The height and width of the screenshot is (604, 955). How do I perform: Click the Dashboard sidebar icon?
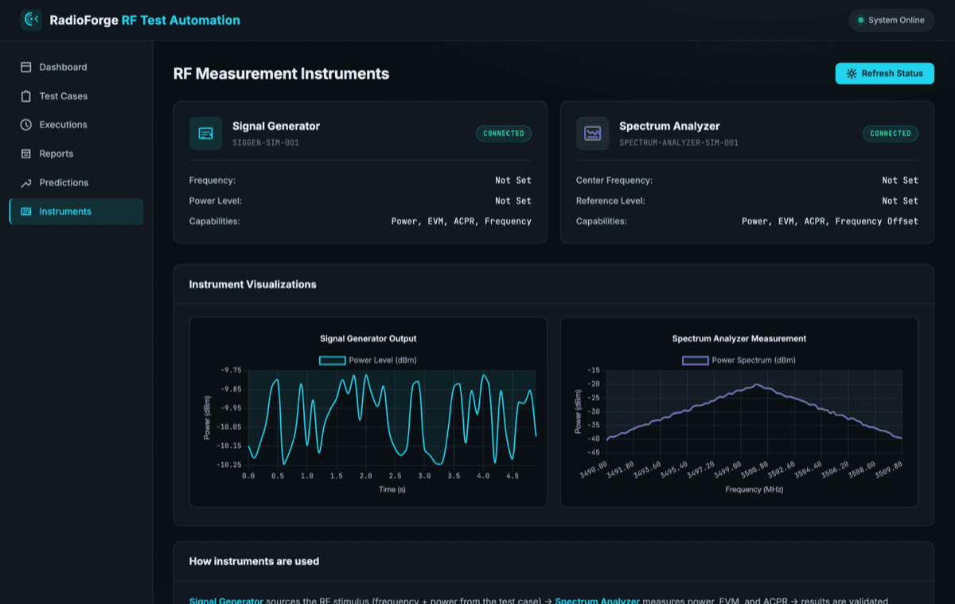click(25, 67)
